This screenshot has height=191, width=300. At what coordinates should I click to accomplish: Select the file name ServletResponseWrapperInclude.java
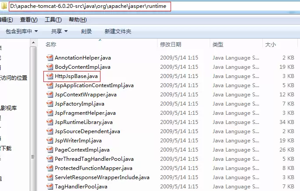[102, 177]
